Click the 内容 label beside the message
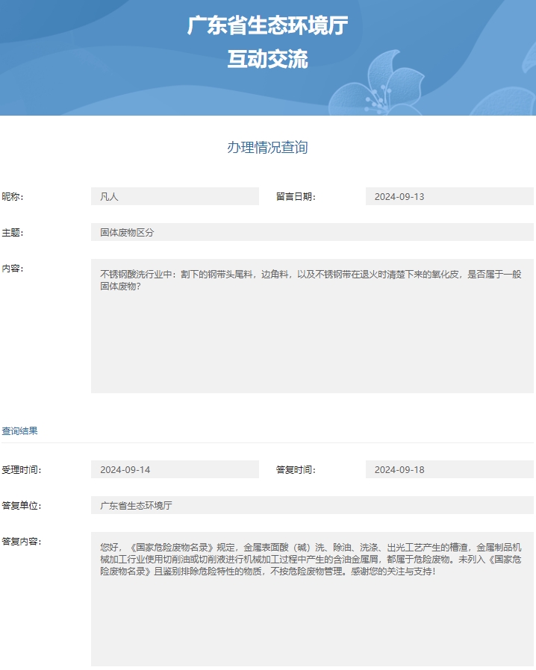Image resolution: width=536 pixels, height=670 pixels. 13,269
